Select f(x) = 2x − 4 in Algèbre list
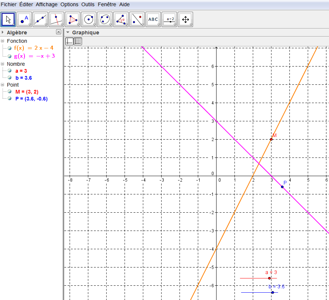 [34, 48]
